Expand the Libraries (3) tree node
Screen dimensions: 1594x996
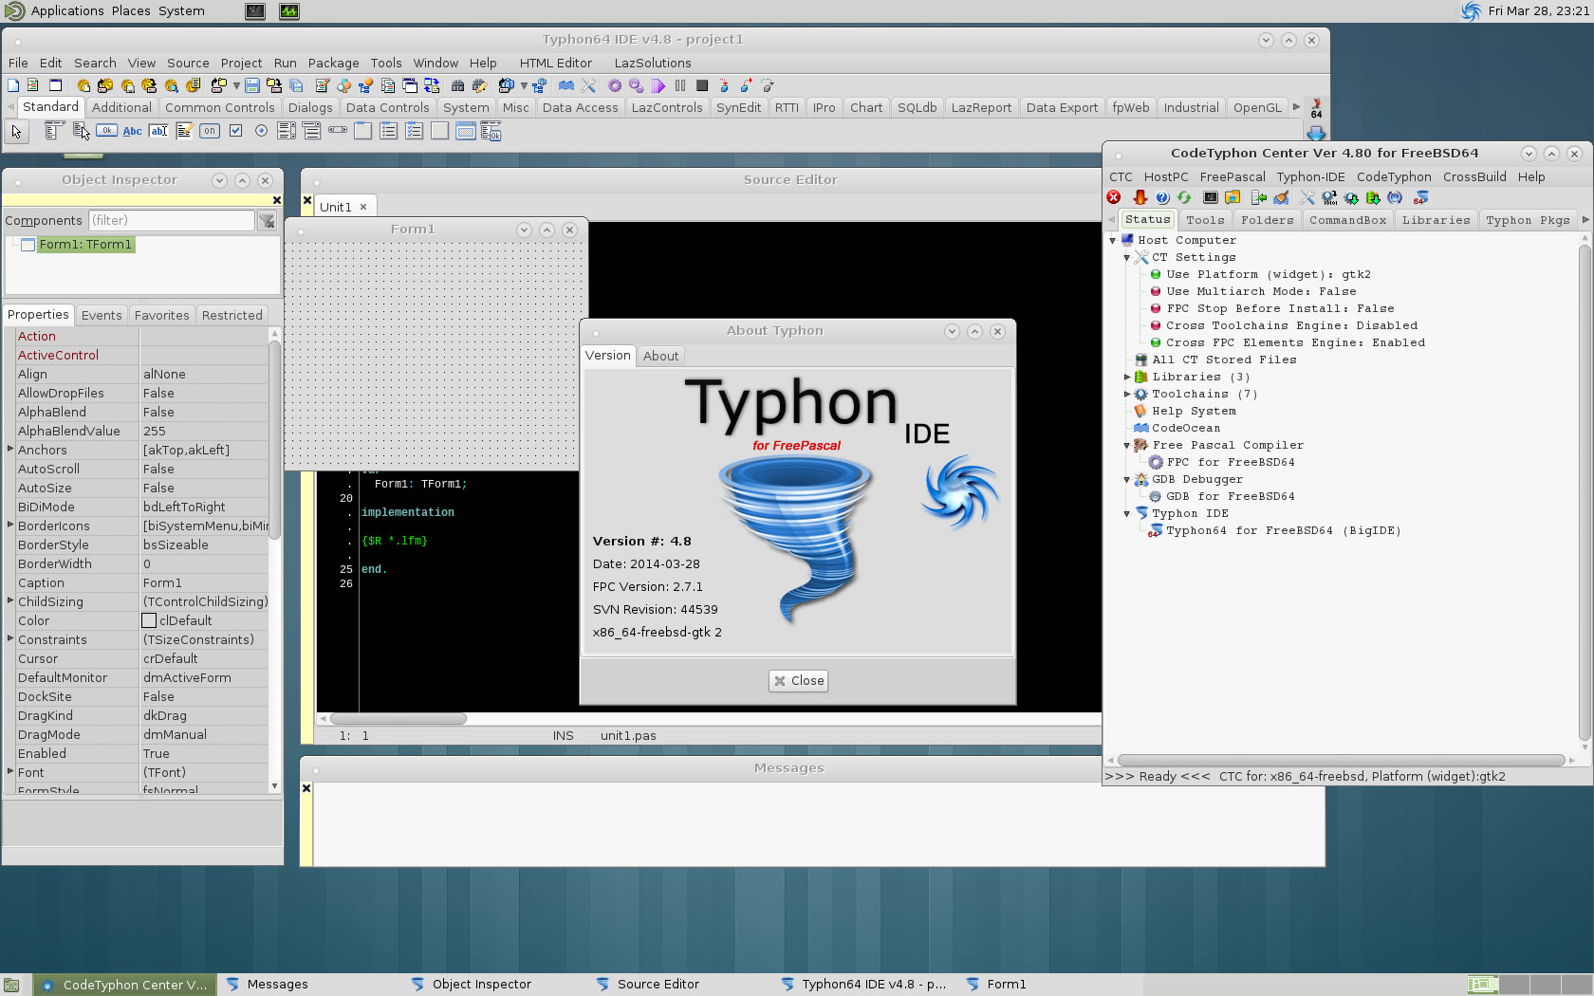(x=1127, y=378)
